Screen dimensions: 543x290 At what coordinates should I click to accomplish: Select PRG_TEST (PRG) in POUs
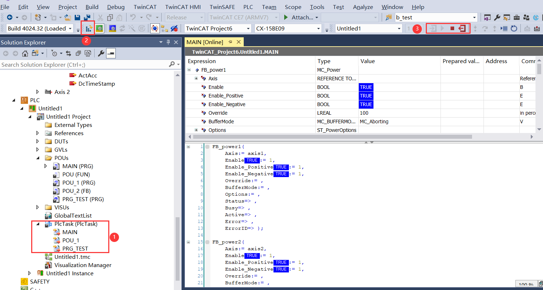pos(83,199)
